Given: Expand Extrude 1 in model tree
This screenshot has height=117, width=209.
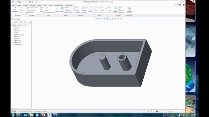Looking at the screenshot, I should point(13,37).
